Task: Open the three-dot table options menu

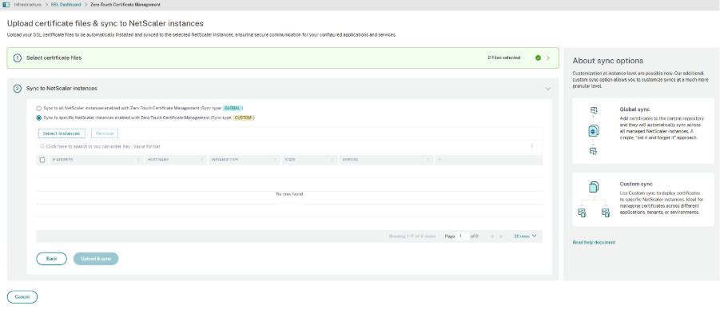Action: [x=531, y=146]
